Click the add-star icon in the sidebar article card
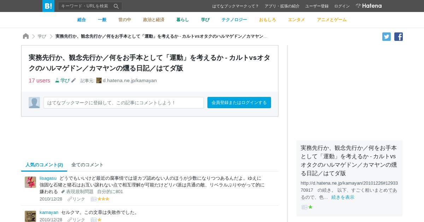The height and width of the screenshot is (222, 424). click(x=305, y=207)
